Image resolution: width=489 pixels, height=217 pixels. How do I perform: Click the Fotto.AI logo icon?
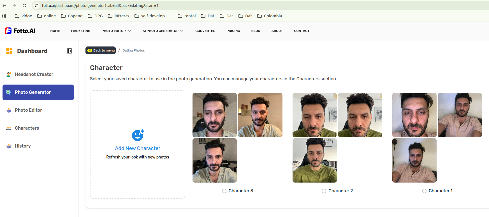(x=8, y=31)
